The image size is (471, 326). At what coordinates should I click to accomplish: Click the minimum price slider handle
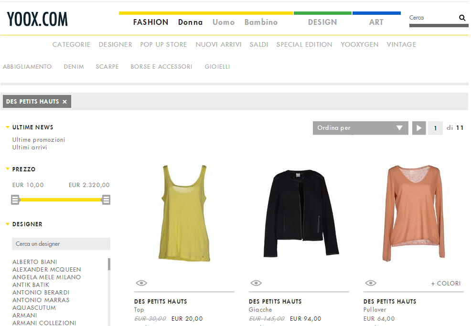pyautogui.click(x=15, y=200)
